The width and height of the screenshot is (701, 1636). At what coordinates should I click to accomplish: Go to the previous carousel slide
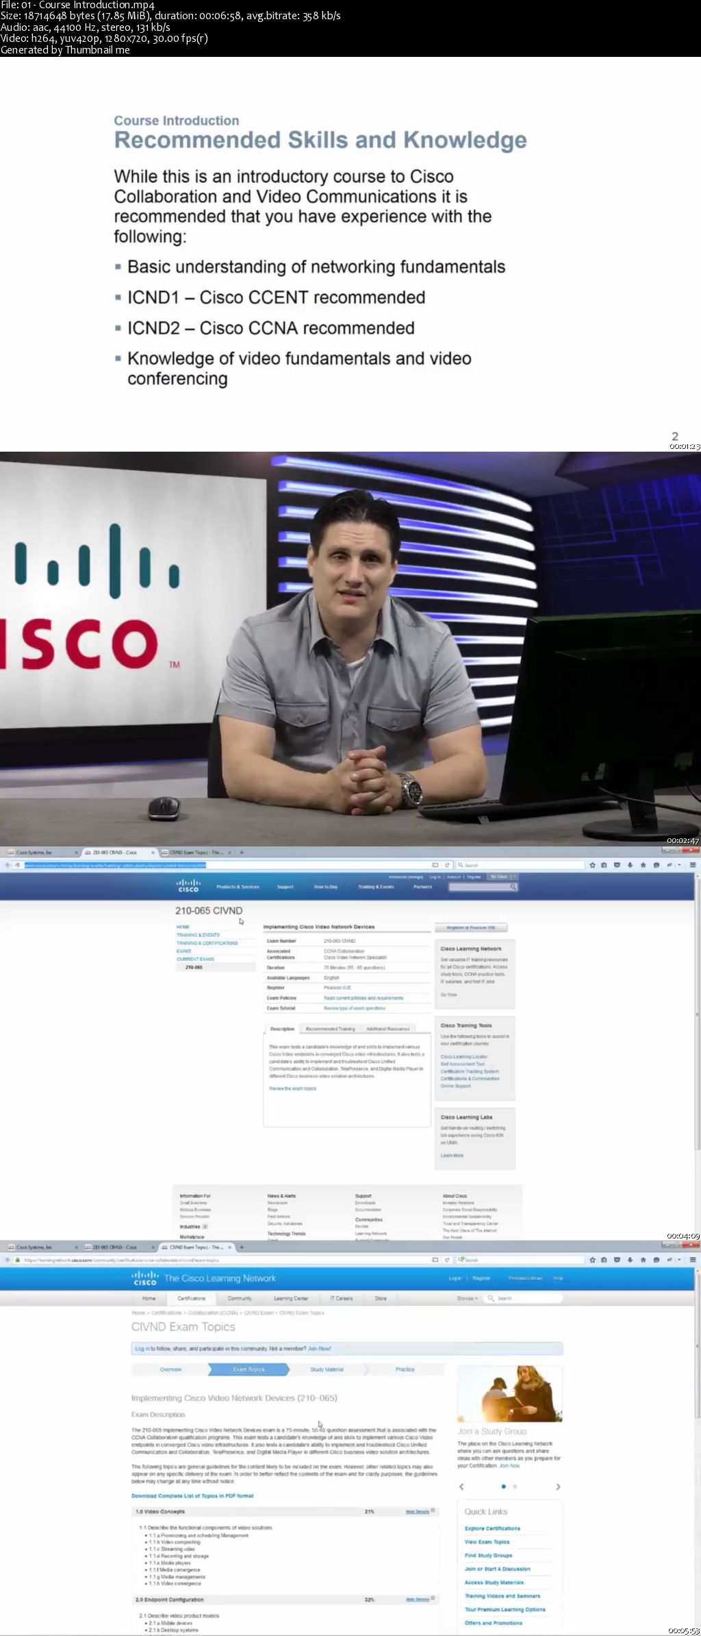461,1487
